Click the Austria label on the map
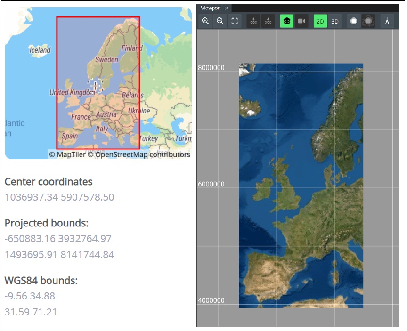407x331 pixels. [106, 114]
